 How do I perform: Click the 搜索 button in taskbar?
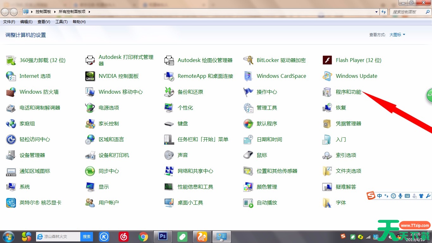(87, 236)
